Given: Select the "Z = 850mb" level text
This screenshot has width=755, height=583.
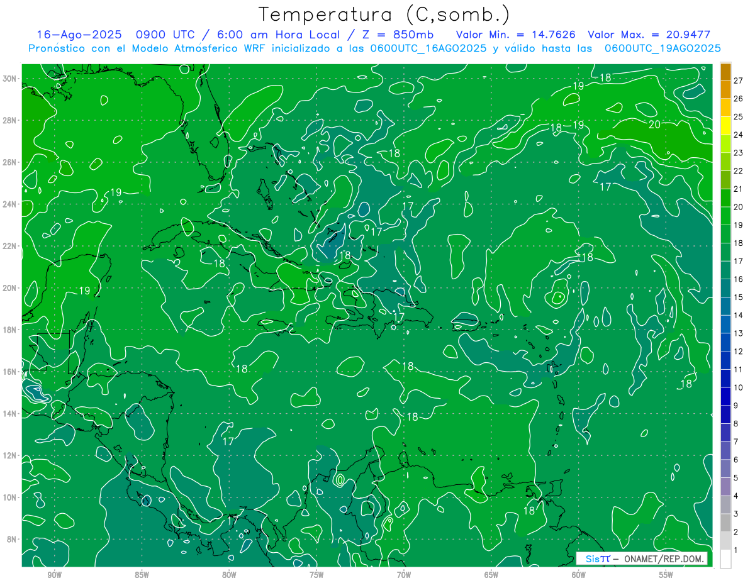Looking at the screenshot, I should pos(398,35).
